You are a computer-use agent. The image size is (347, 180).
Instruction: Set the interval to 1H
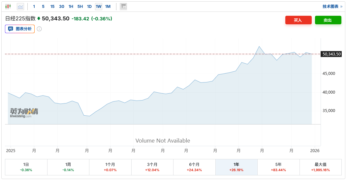coord(71,6)
